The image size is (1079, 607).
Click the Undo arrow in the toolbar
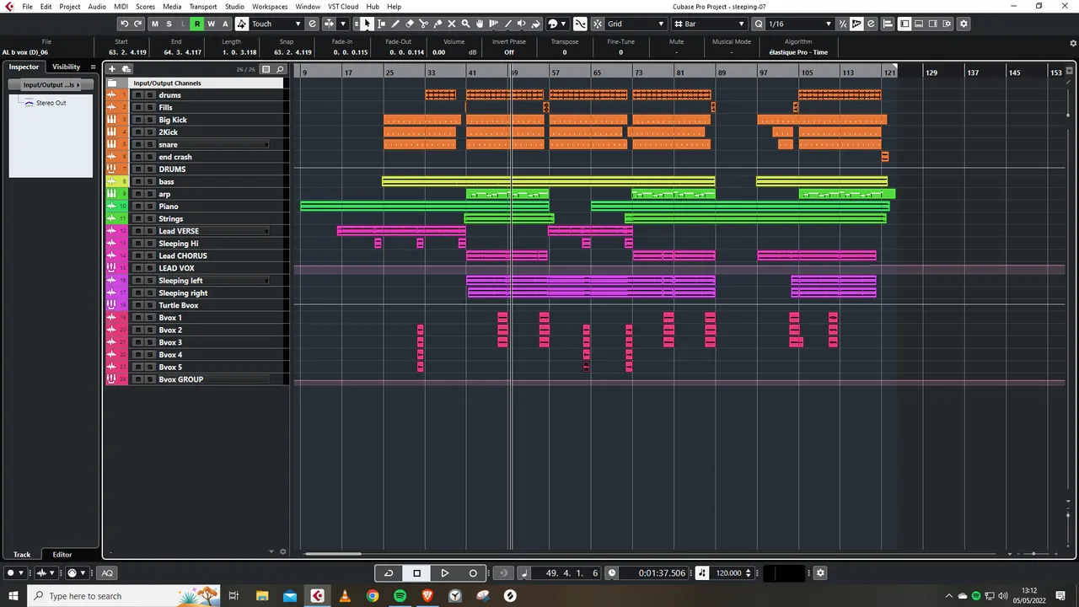[124, 24]
